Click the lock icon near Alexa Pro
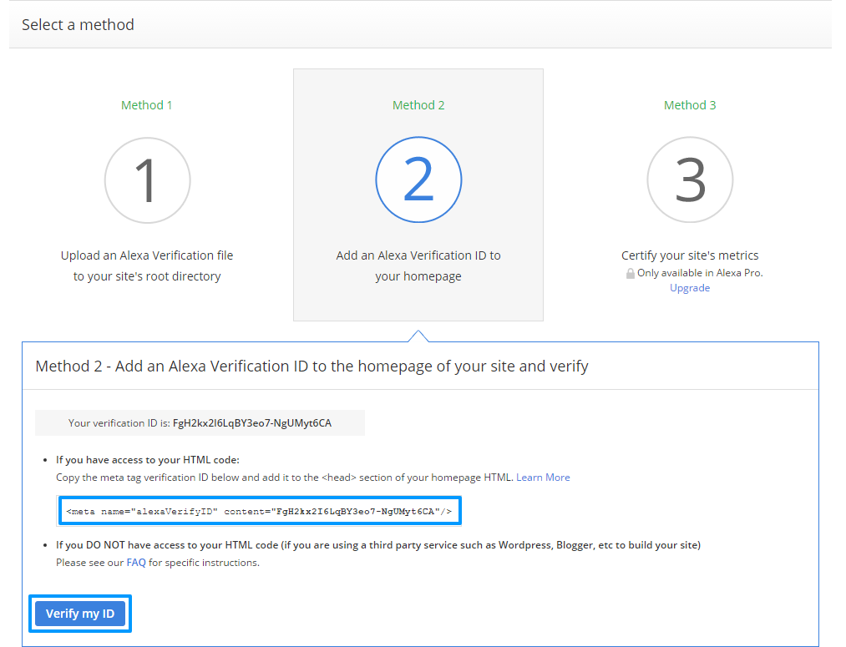 pos(631,274)
